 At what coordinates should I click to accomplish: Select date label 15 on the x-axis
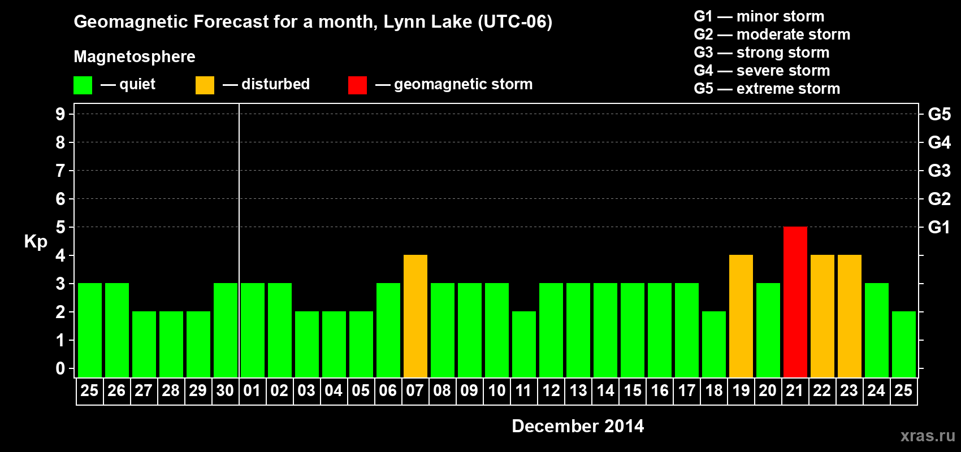coord(632,391)
